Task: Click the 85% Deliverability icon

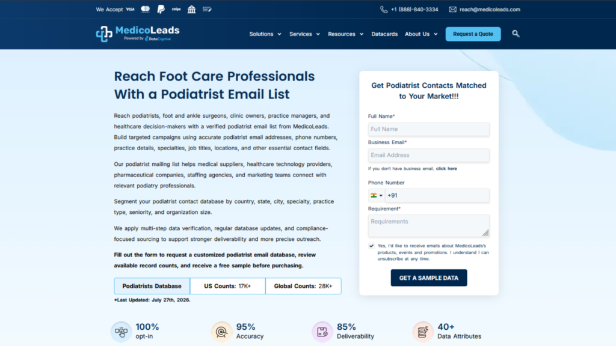Action: 322,332
